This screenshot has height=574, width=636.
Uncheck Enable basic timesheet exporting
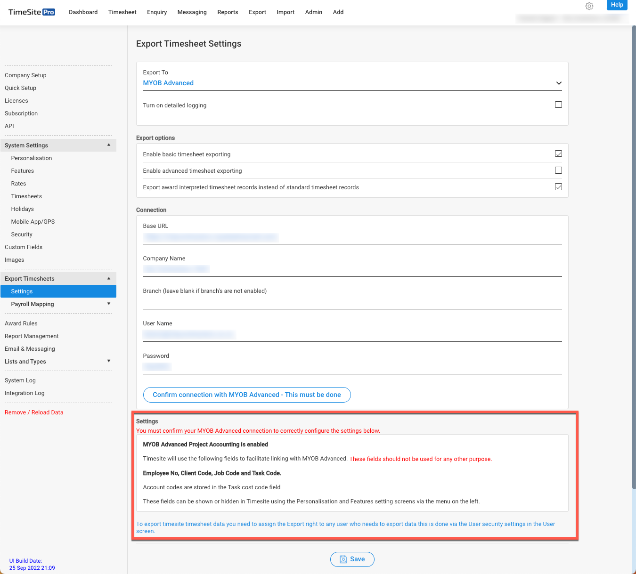(x=558, y=154)
